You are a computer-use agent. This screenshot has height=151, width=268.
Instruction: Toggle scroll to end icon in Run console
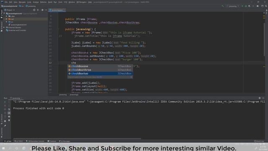click(9, 113)
